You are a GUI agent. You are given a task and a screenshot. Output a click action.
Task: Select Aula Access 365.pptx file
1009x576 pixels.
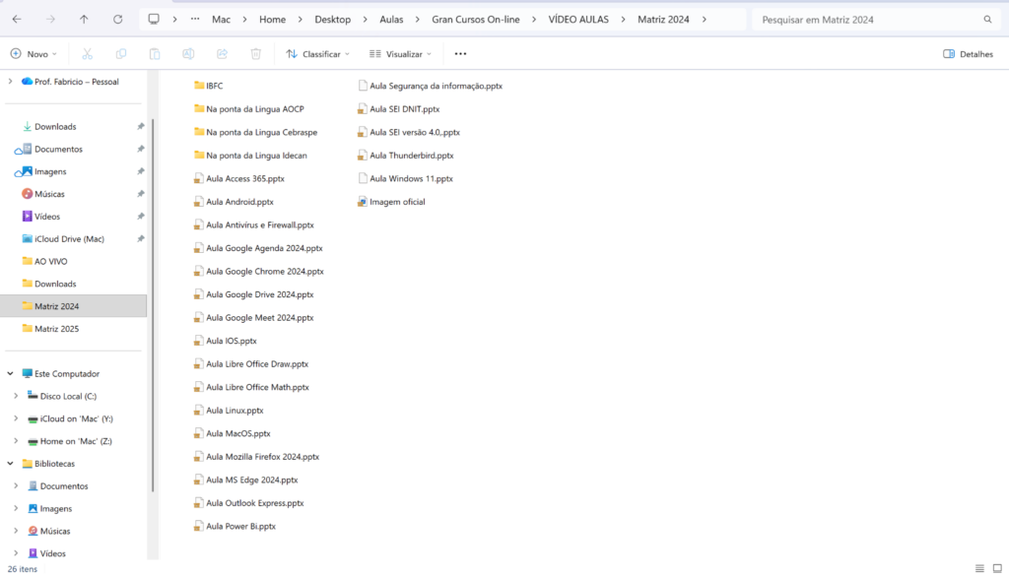(239, 179)
